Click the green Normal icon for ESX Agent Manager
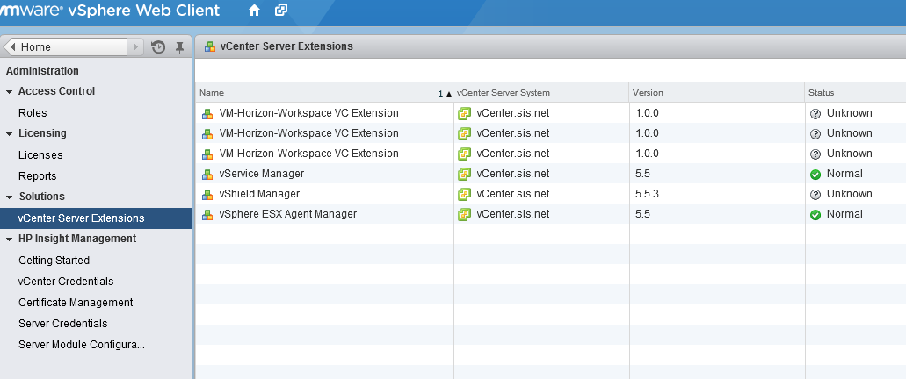Screen dimensions: 906x379 [x=815, y=215]
